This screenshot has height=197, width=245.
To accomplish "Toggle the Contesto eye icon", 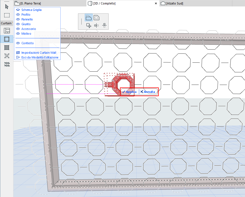I will pos(17,43).
